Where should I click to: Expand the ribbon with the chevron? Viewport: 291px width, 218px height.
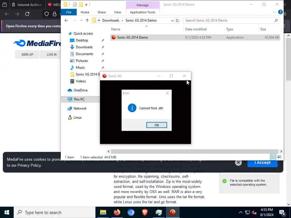coord(274,12)
